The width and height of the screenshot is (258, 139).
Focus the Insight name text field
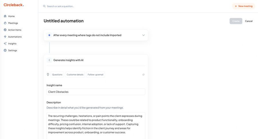point(96,92)
